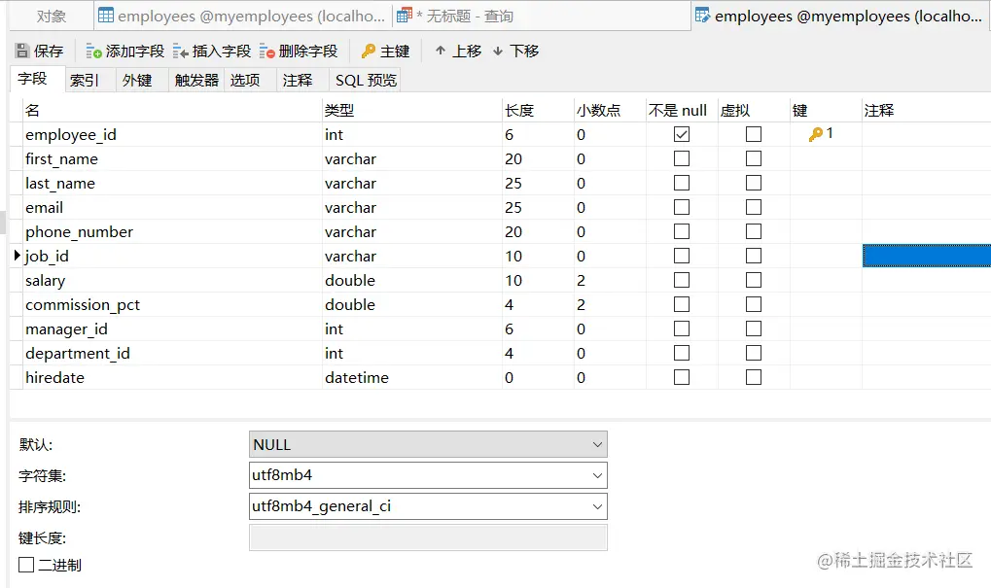Enable the Binary (二进制) checkbox

click(26, 565)
